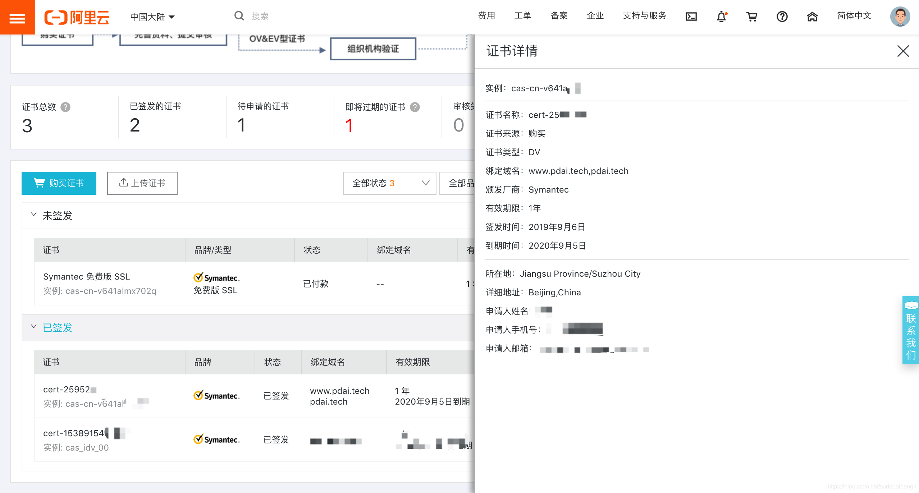This screenshot has height=493, width=919.
Task: Open the help question mark icon
Action: (x=782, y=17)
